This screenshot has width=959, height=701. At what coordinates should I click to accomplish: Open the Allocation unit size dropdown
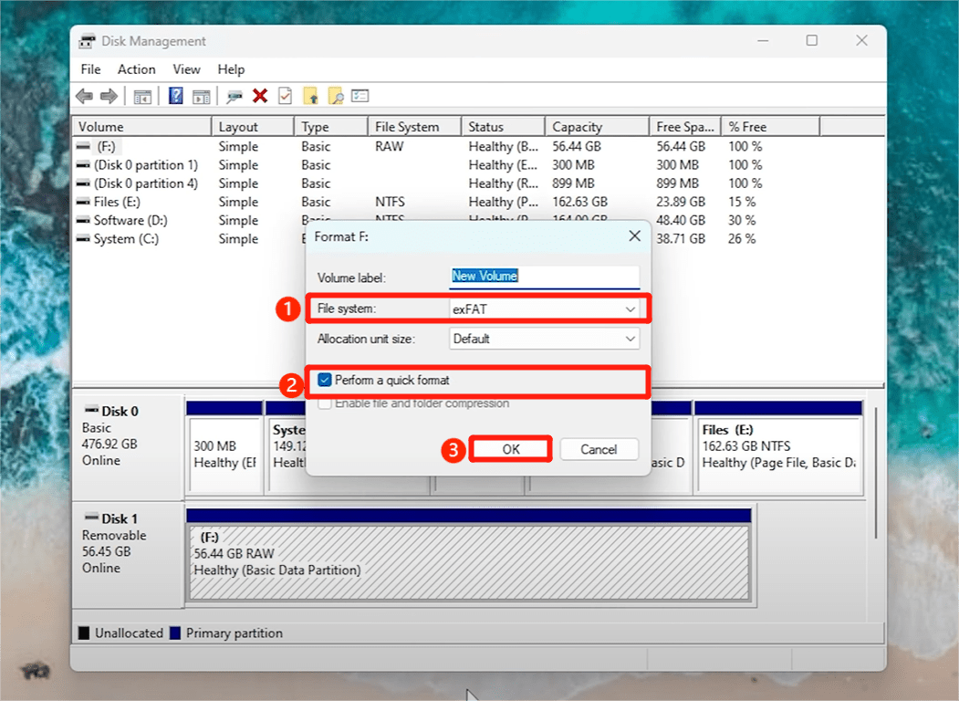coord(545,339)
